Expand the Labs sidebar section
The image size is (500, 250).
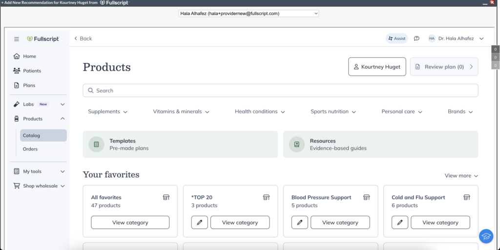pyautogui.click(x=62, y=104)
